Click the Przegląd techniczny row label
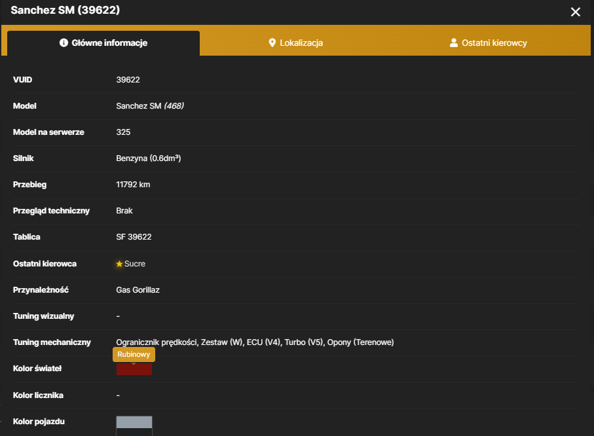The height and width of the screenshot is (436, 594). pyautogui.click(x=51, y=211)
